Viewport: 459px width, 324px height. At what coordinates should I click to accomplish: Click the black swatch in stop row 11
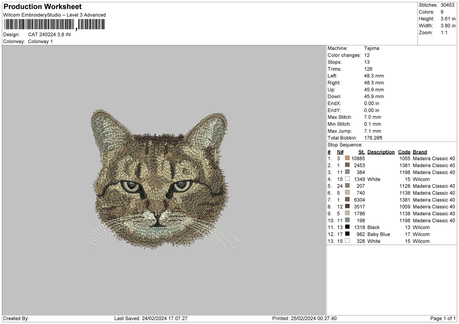pos(347,227)
